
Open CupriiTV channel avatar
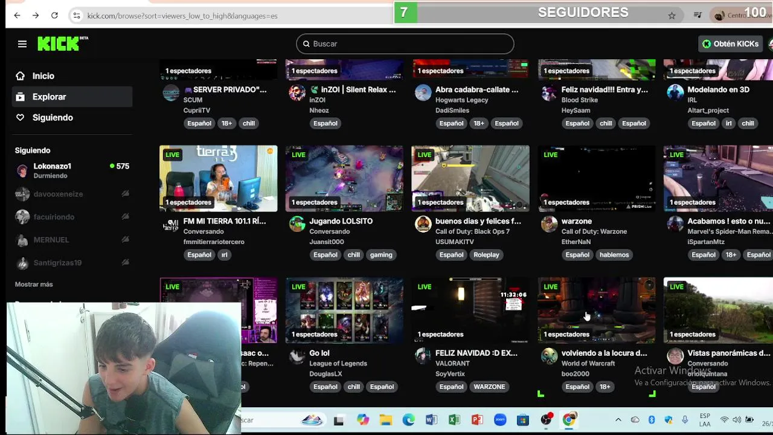[x=171, y=93]
